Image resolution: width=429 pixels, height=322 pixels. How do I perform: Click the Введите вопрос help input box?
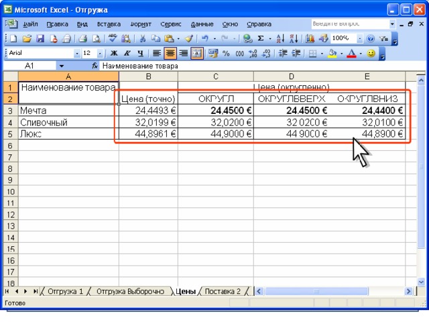tap(350, 24)
